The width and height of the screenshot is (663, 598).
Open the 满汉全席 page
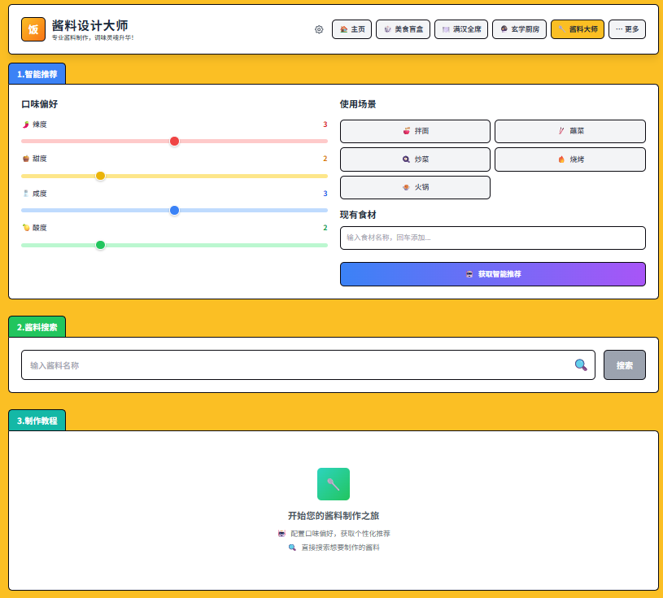[x=461, y=29]
